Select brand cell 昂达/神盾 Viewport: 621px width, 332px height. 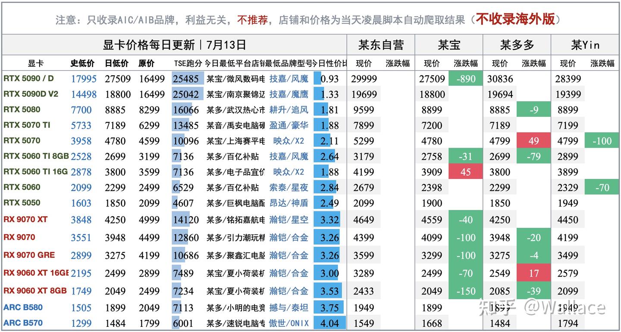tap(289, 203)
